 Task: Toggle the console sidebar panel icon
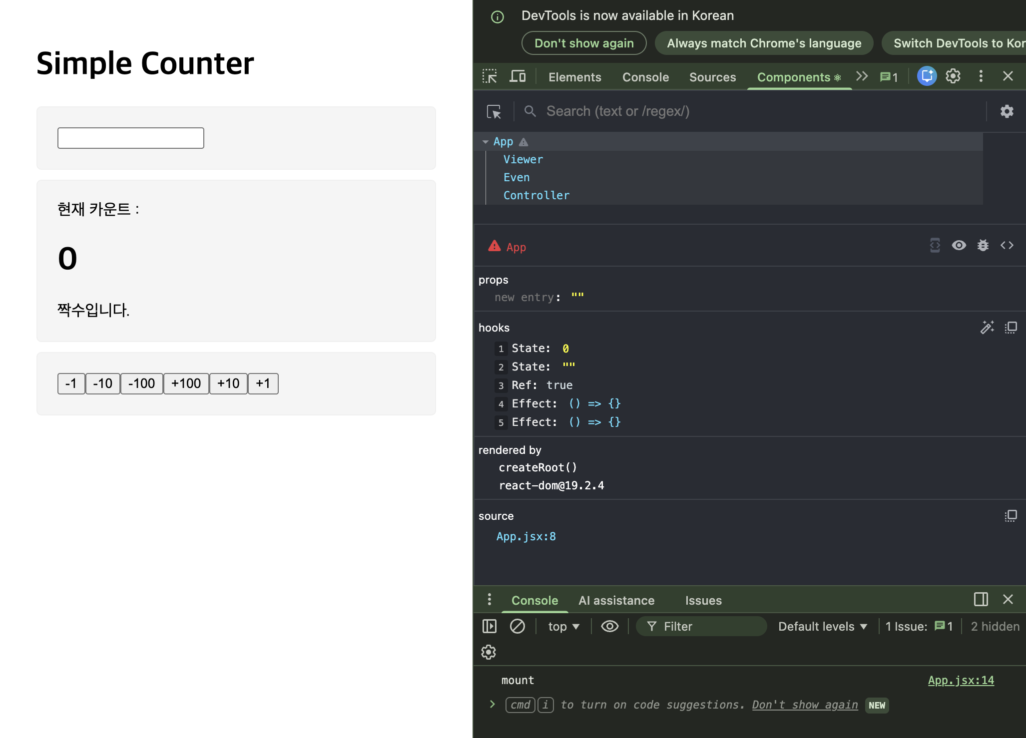[490, 626]
